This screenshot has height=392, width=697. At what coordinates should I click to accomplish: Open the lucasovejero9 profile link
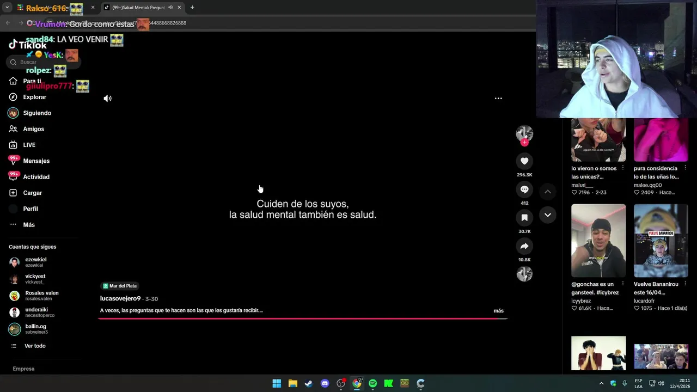[120, 298]
